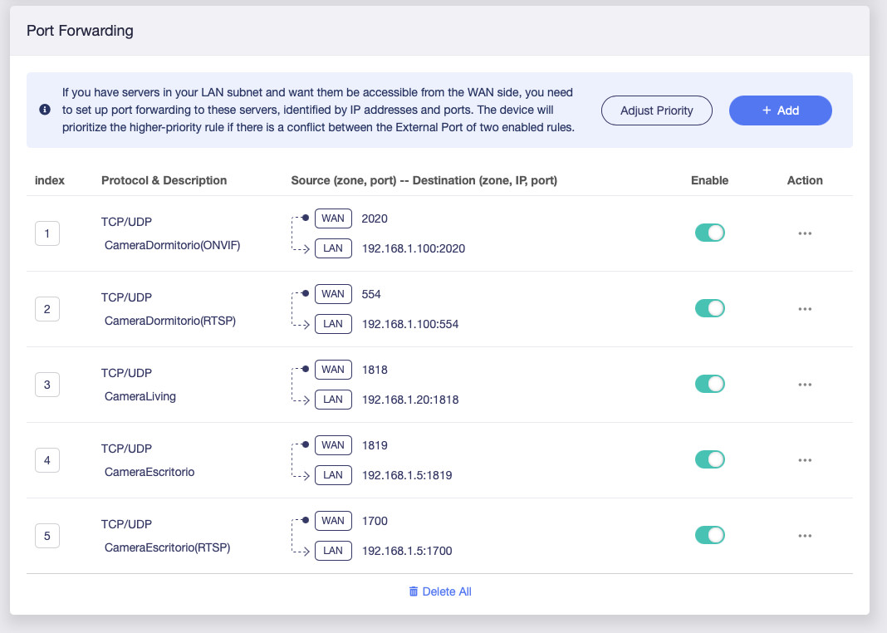Image resolution: width=887 pixels, height=633 pixels.
Task: Open action menu for CameraEscritorio(RTSP) rule
Action: (805, 536)
